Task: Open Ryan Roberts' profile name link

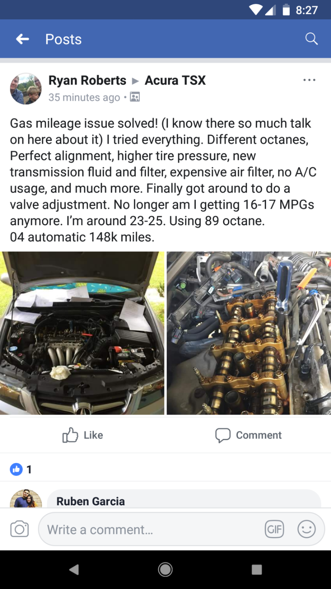Action: coord(87,80)
